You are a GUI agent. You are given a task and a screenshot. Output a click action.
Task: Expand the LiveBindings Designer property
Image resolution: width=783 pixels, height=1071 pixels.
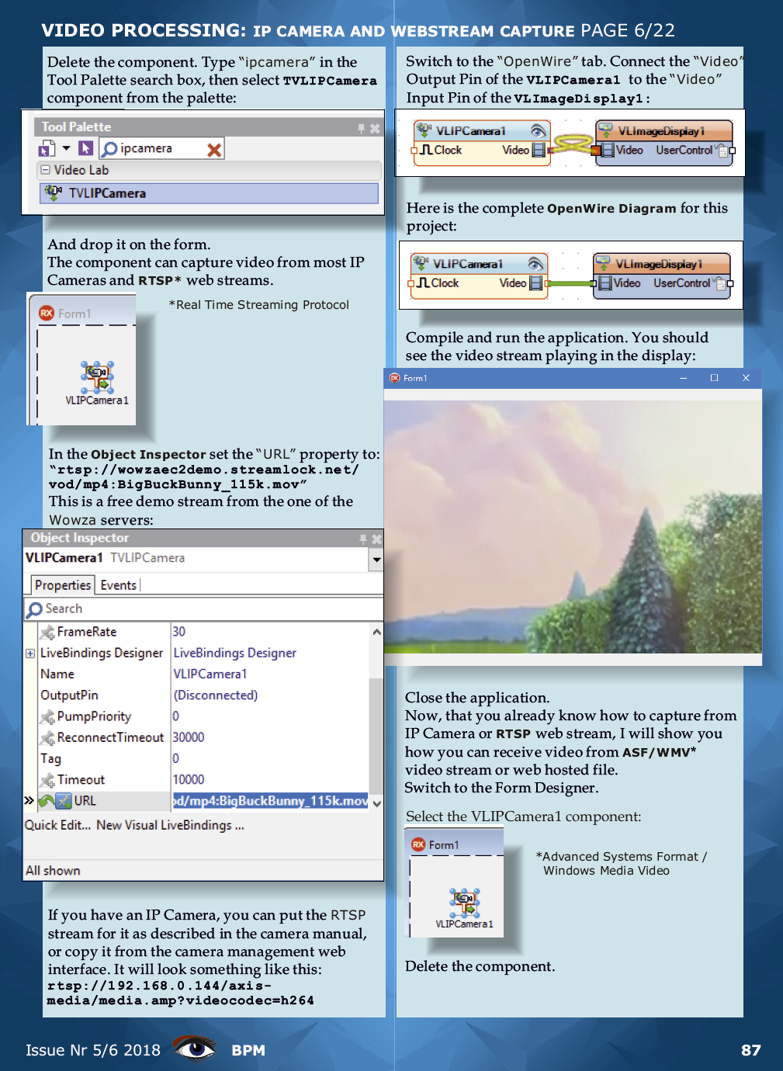pyautogui.click(x=29, y=653)
